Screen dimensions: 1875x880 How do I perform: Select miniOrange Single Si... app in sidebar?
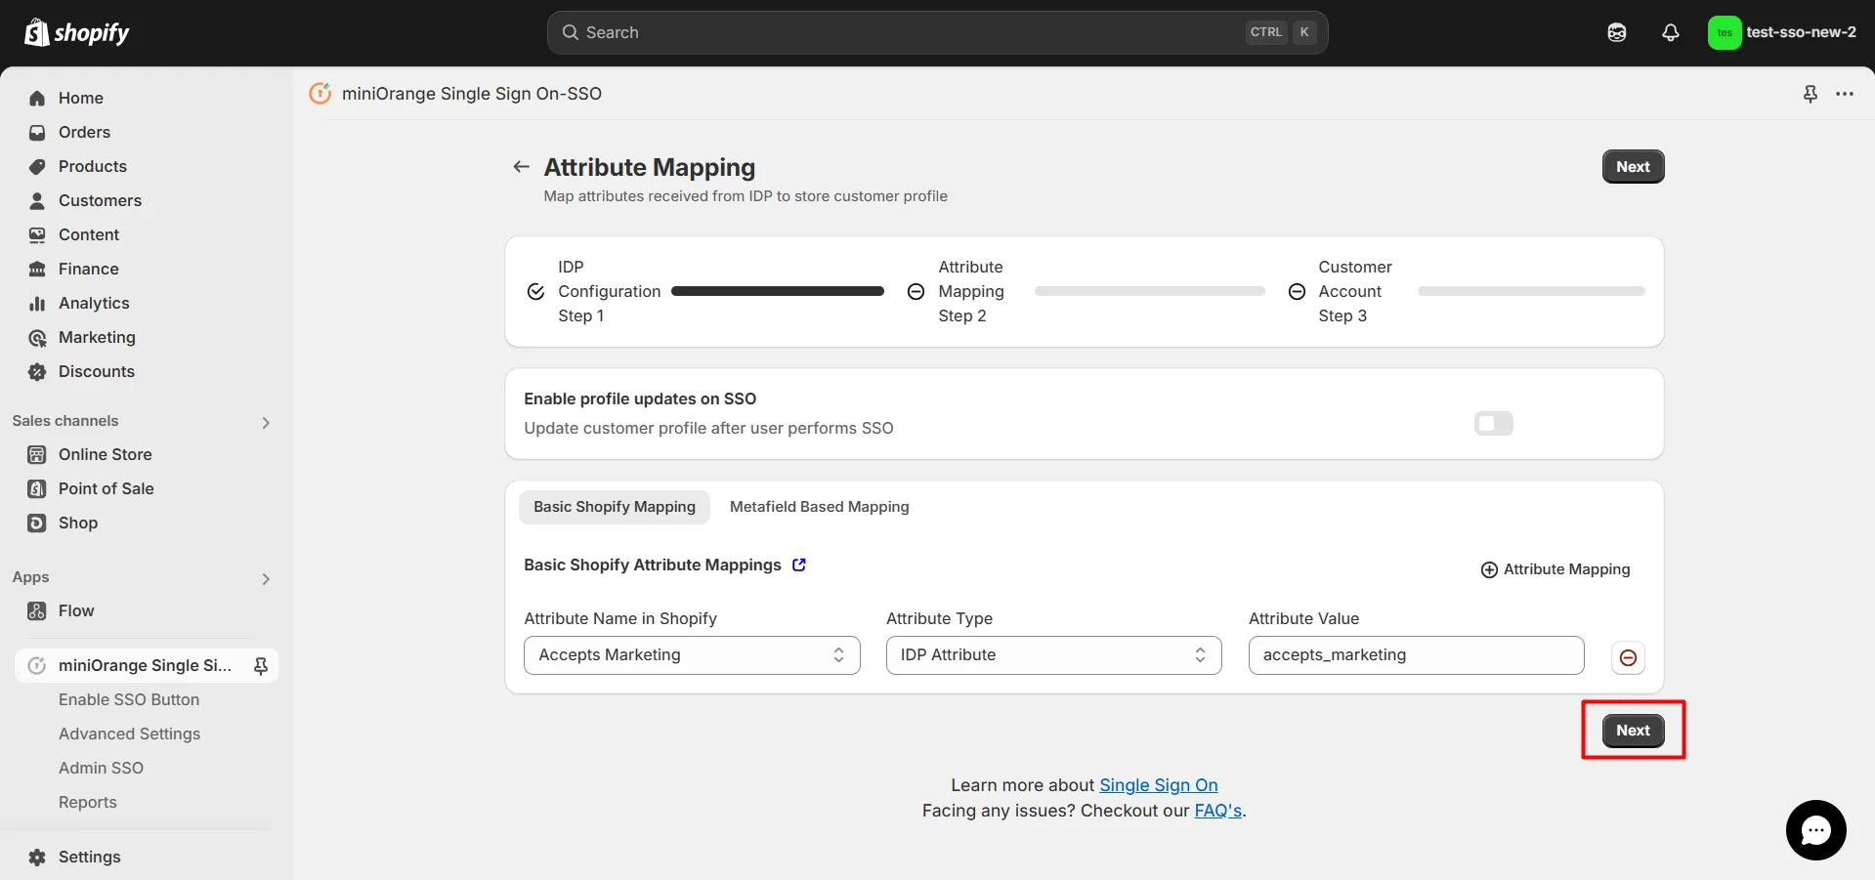coord(147,665)
